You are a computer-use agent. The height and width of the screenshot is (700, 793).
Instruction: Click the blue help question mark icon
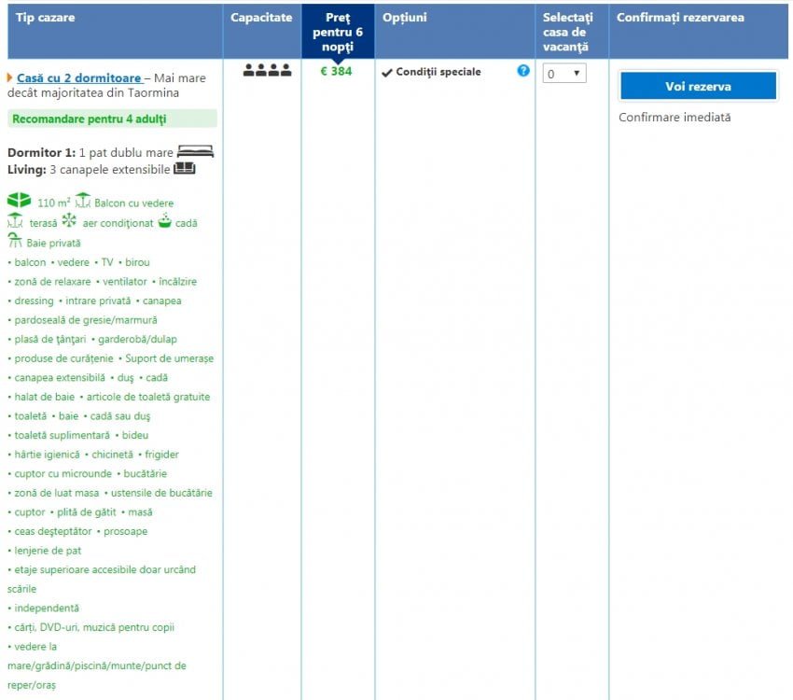[523, 71]
